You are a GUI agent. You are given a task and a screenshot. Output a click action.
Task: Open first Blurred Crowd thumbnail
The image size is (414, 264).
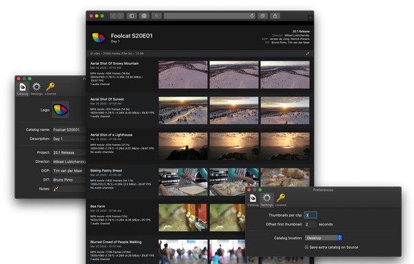(183, 252)
